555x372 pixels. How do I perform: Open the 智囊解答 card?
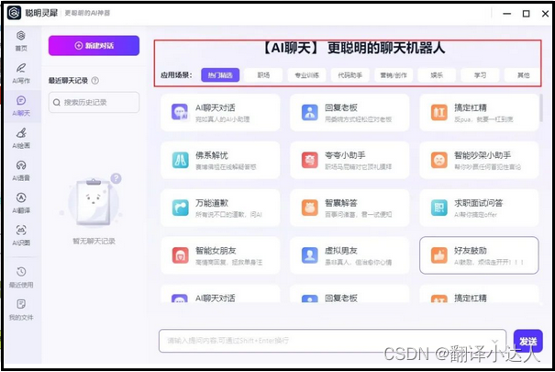pyautogui.click(x=350, y=208)
